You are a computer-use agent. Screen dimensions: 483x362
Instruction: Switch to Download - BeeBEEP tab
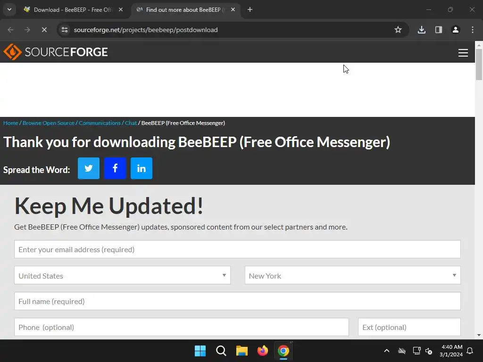pyautogui.click(x=73, y=9)
